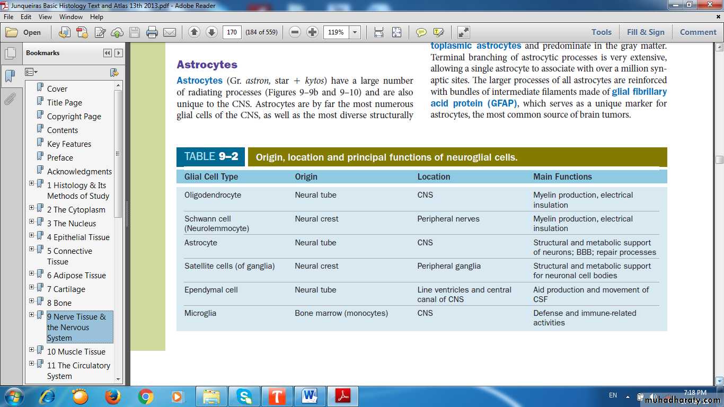The width and height of the screenshot is (724, 407).
Task: Open the zoom percentage dropdown
Action: [x=355, y=32]
